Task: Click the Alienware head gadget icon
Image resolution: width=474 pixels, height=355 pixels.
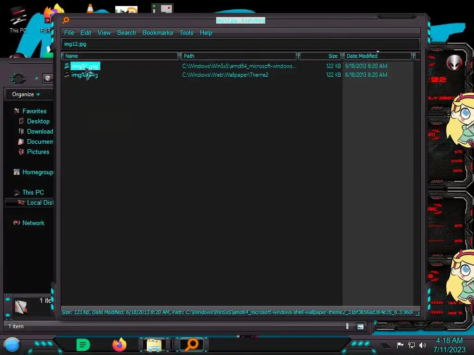Action: (454, 63)
